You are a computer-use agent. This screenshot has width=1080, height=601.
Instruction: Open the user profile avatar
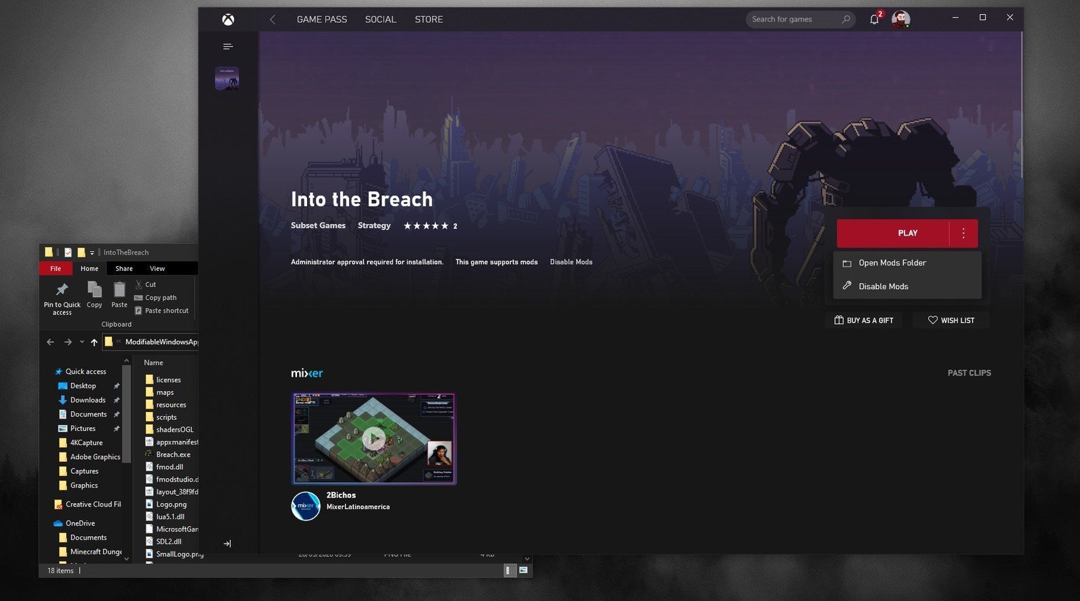[900, 20]
